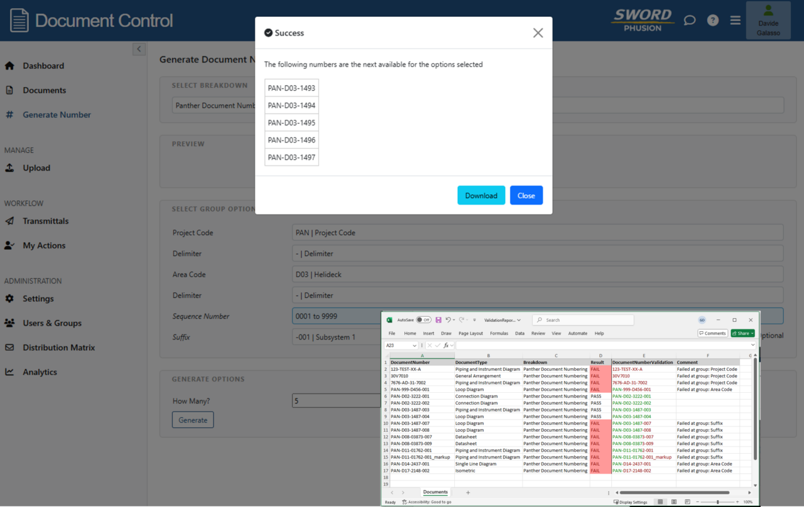Toggle the AutoSave switch in Excel
Image resolution: width=804 pixels, height=507 pixels.
click(423, 320)
